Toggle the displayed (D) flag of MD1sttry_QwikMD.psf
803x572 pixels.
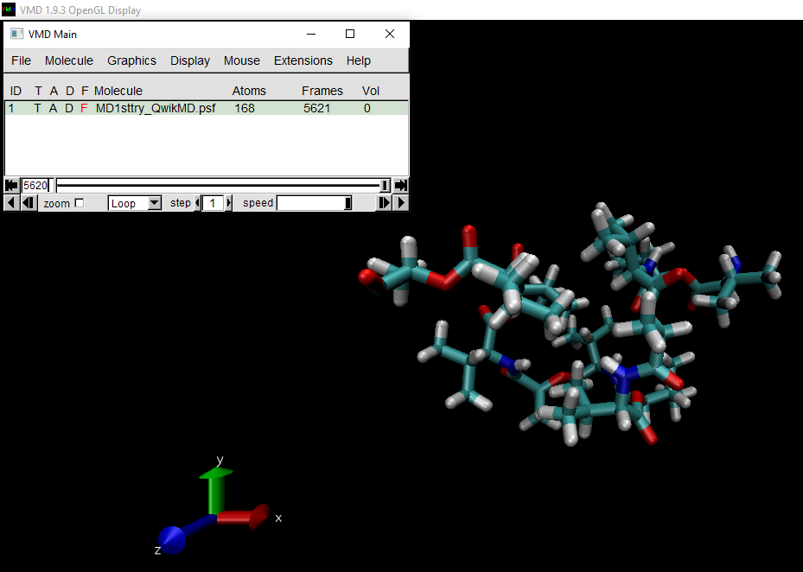pyautogui.click(x=69, y=108)
